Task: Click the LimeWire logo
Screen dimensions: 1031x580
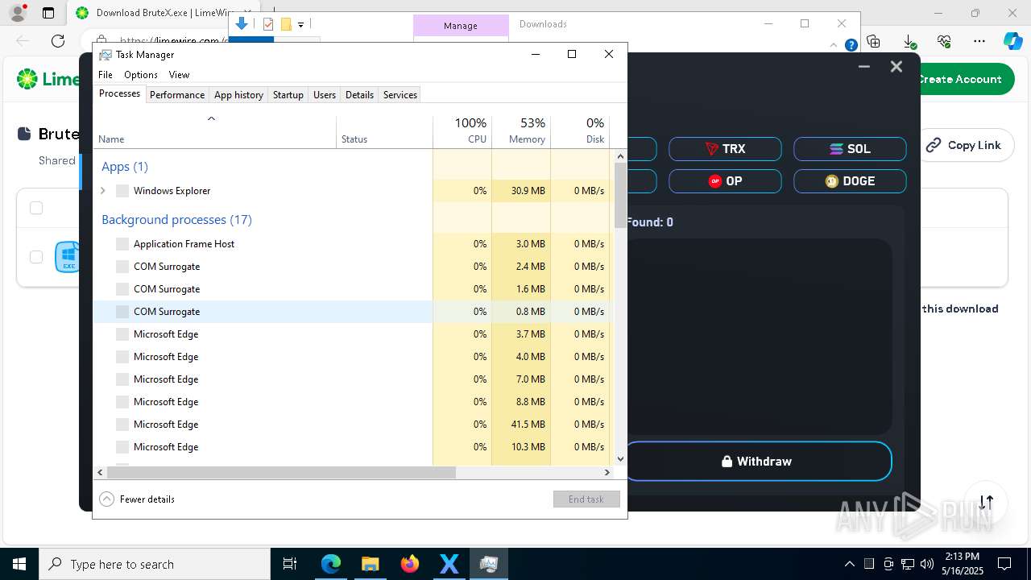Action: (48, 79)
